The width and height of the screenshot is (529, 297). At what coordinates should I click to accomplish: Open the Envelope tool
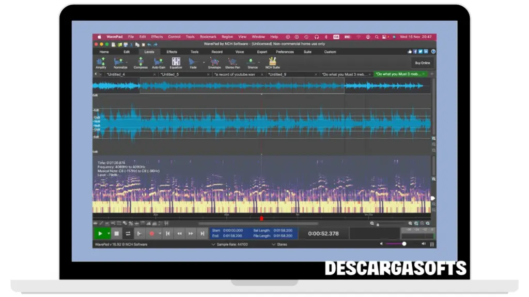[x=214, y=62]
